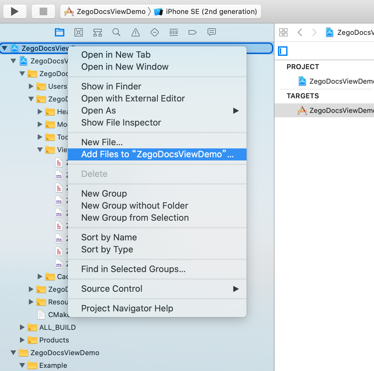374x371 pixels.
Task: Expand the Too folder
Action: [40, 137]
